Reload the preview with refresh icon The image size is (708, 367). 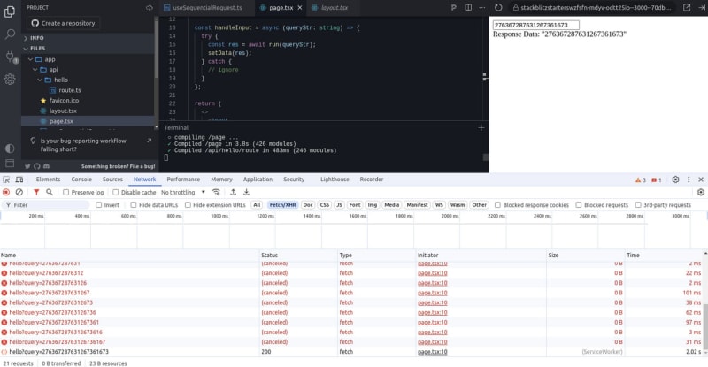point(498,8)
